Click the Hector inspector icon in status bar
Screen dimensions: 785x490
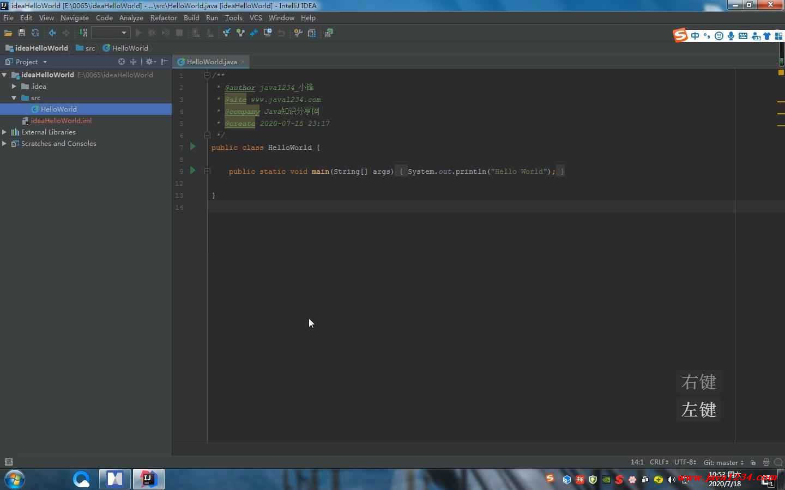766,462
